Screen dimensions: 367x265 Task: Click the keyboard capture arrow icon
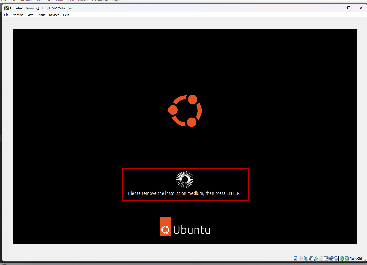pyautogui.click(x=347, y=259)
